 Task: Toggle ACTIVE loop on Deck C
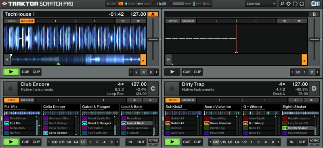(x=153, y=141)
